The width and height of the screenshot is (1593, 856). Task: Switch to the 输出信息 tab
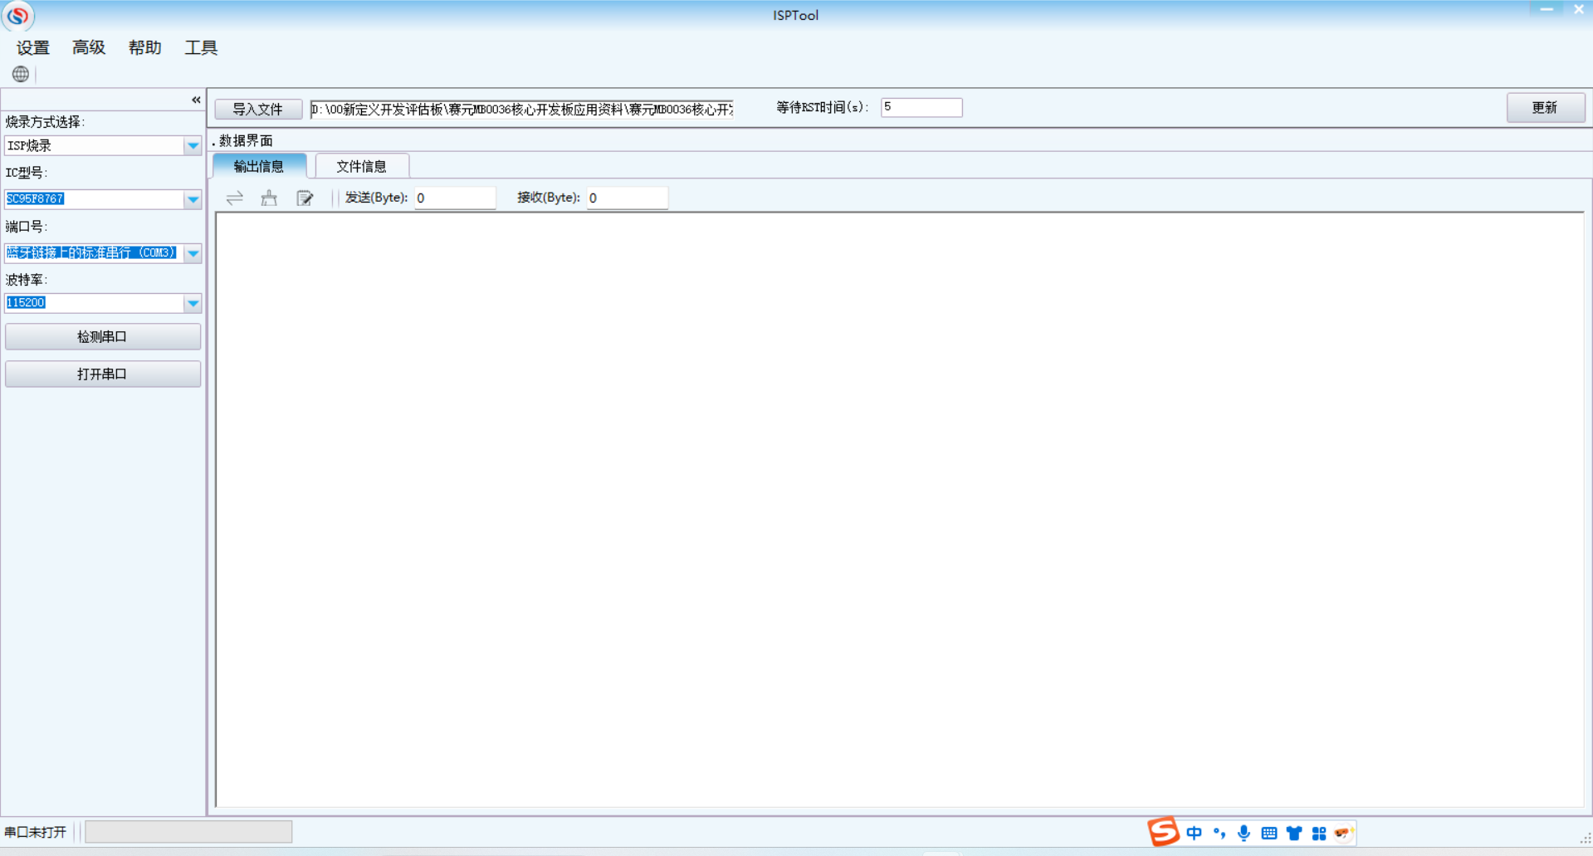click(259, 166)
